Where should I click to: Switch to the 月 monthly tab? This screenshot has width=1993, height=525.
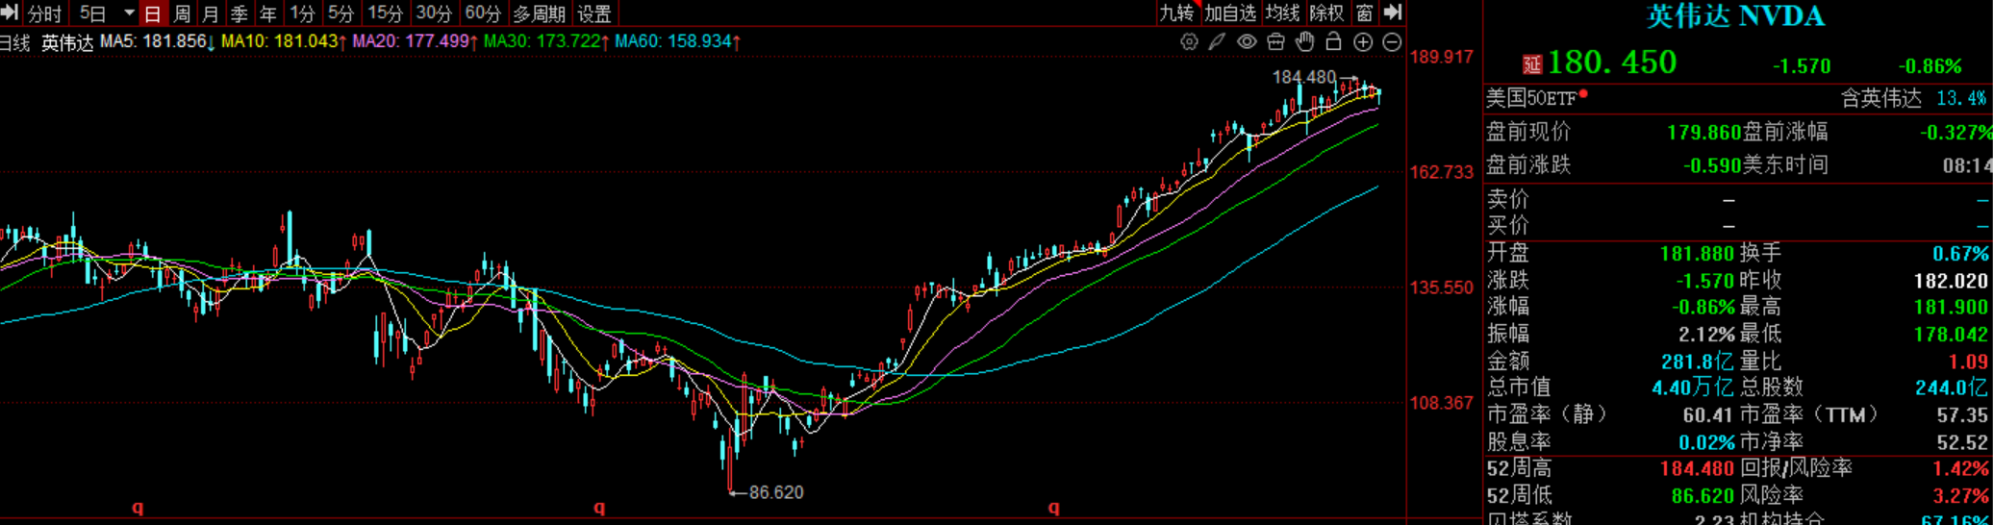point(211,13)
